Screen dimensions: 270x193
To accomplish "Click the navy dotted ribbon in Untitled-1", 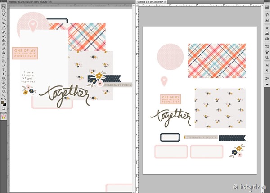I will tap(232, 138).
